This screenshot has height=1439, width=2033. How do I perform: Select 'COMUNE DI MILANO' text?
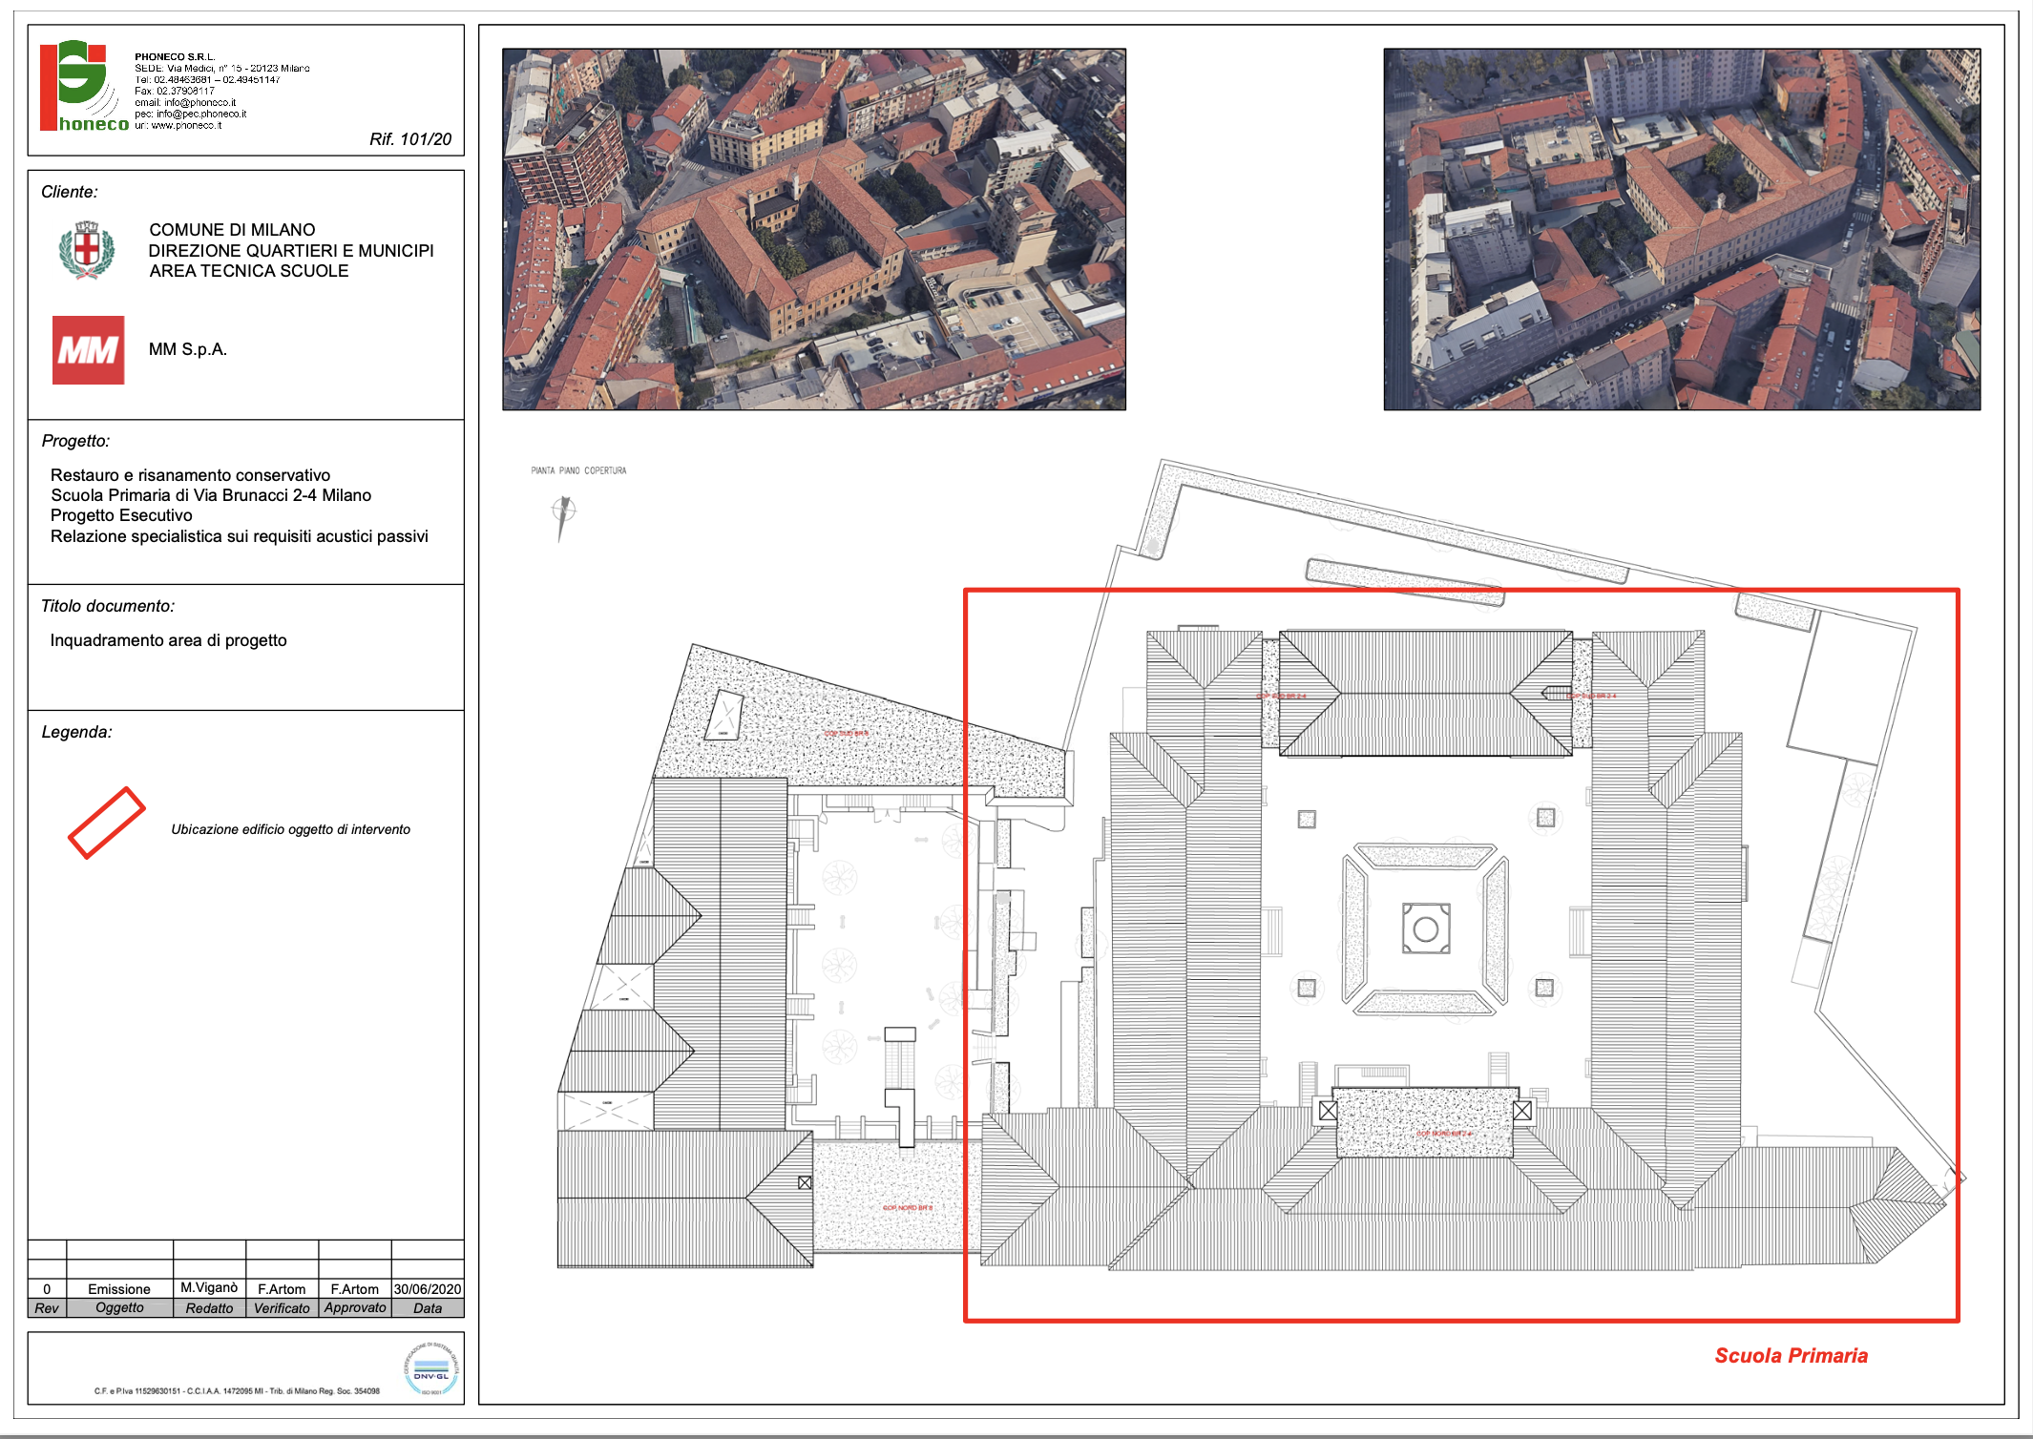point(232,230)
